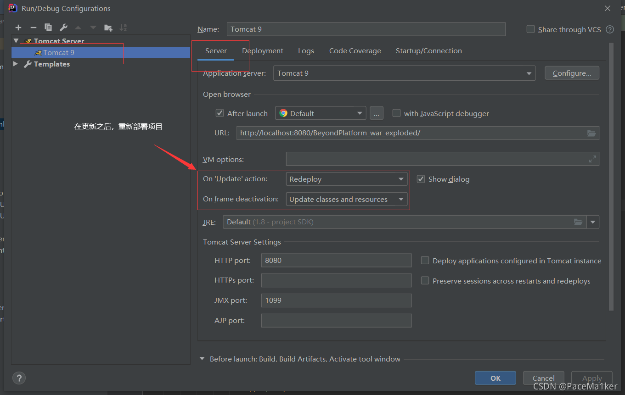
Task: Click ellipsis button beside browser dropdown
Action: (377, 113)
